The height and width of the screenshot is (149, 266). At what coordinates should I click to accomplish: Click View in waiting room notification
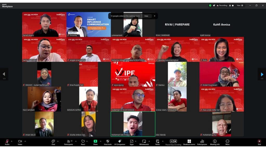click(x=146, y=16)
